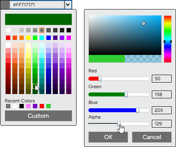Confirm the color with OK
176x147 pixels.
(x=108, y=137)
